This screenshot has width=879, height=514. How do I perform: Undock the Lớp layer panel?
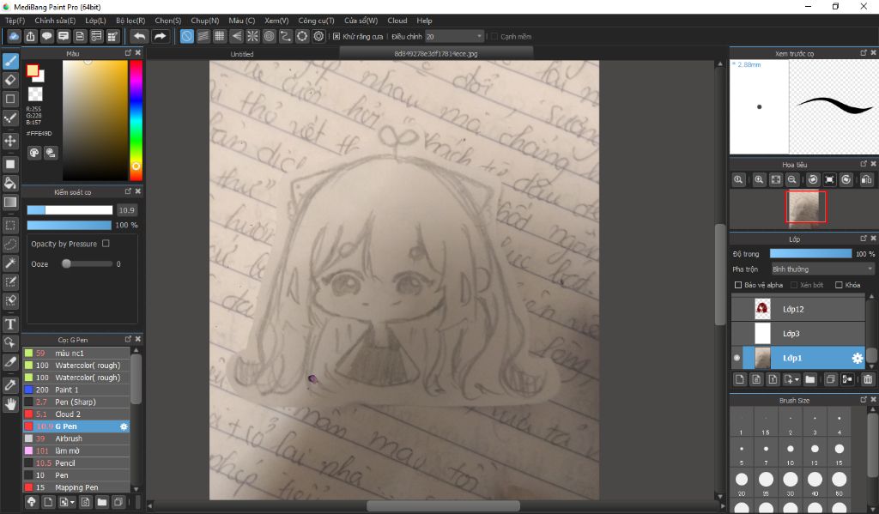(864, 239)
